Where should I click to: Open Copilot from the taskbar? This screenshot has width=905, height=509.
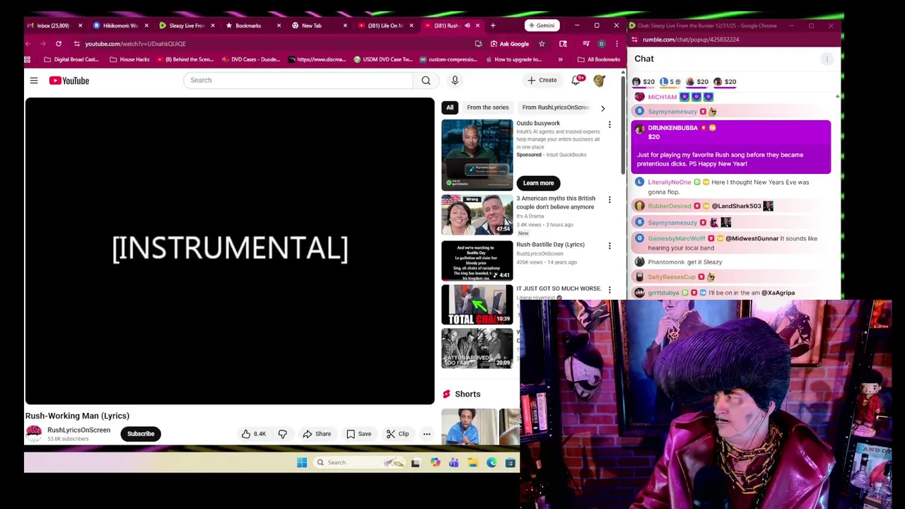tap(435, 462)
